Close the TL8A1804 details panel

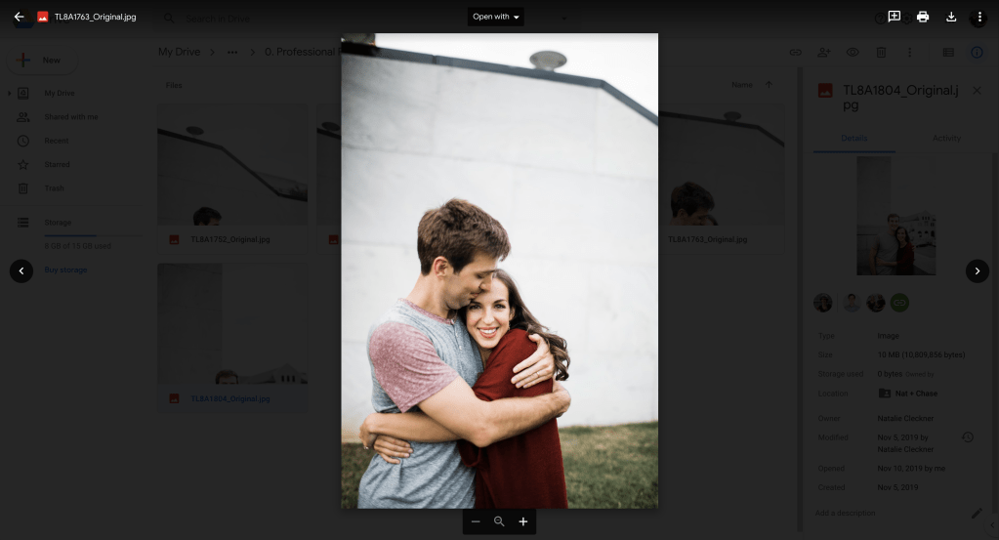tap(977, 90)
